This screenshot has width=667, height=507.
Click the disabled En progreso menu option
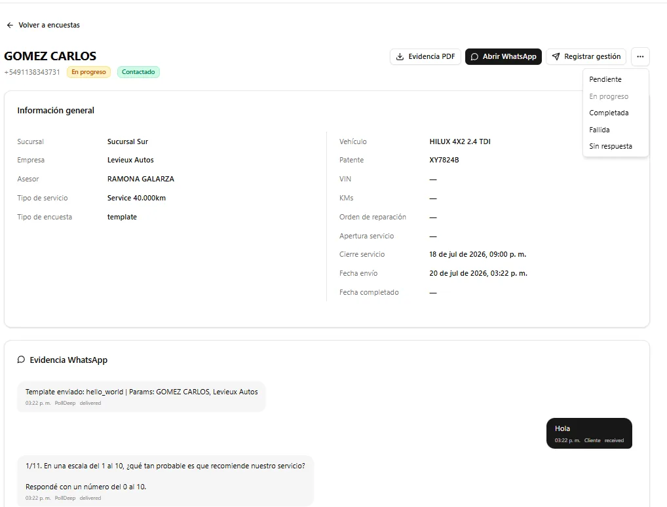pyautogui.click(x=615, y=96)
